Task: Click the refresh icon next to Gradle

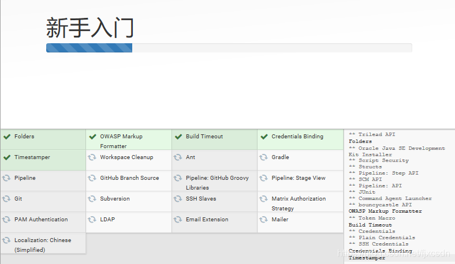Action: (263, 157)
